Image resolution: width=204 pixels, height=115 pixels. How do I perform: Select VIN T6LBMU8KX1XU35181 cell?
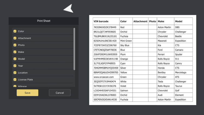pos(106,36)
